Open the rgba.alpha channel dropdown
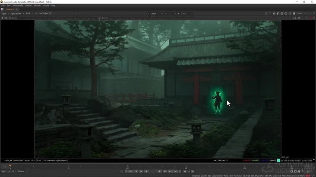This screenshot has width=316, height=177. [x=18, y=13]
